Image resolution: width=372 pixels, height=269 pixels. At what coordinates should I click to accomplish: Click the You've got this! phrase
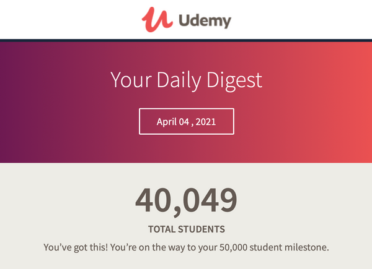pyautogui.click(x=76, y=248)
